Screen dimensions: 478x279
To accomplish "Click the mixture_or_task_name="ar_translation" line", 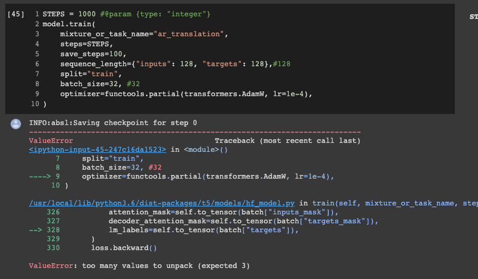I will (144, 34).
